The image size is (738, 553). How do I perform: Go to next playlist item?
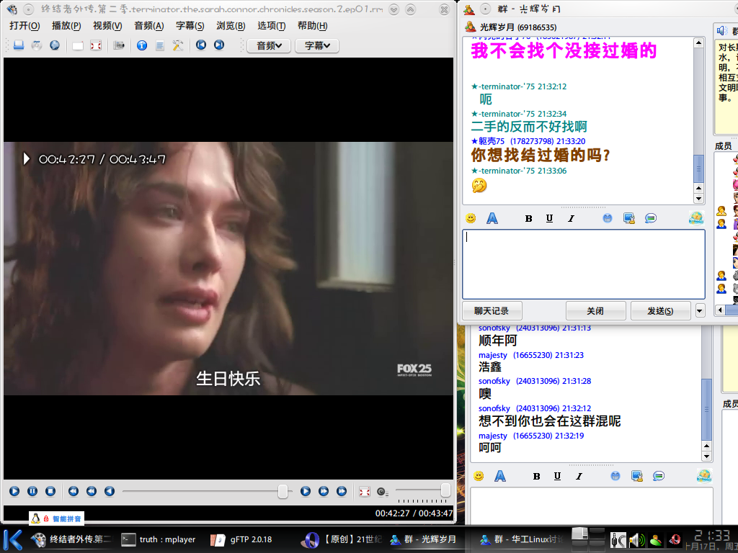219,45
